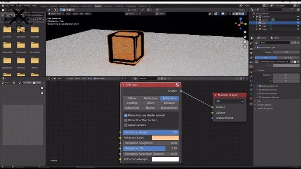Open the Object Mode dropdown
Image resolution: width=301 pixels, height=169 pixels.
[56, 14]
